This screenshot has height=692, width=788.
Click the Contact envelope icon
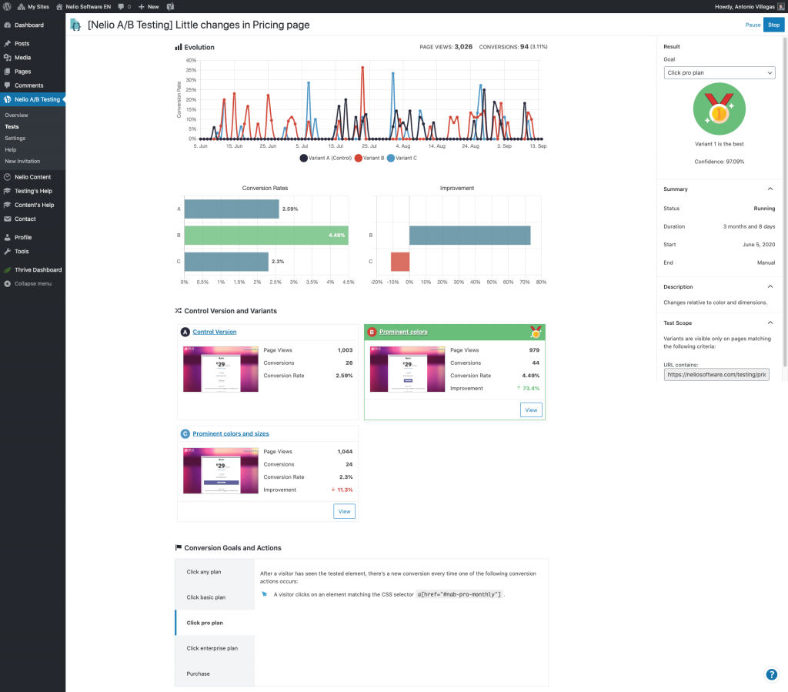pos(8,219)
